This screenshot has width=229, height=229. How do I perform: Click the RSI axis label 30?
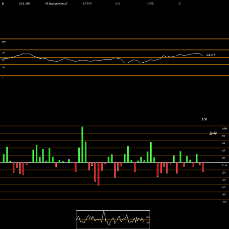tap(3, 67)
